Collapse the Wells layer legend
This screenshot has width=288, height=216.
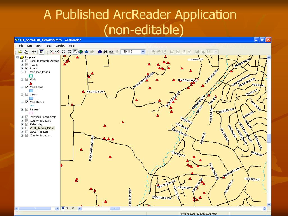pyautogui.click(x=22, y=80)
